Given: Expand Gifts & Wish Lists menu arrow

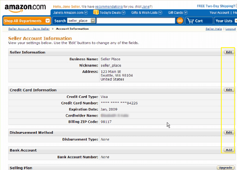Looking at the screenshot, I should [160, 13].
